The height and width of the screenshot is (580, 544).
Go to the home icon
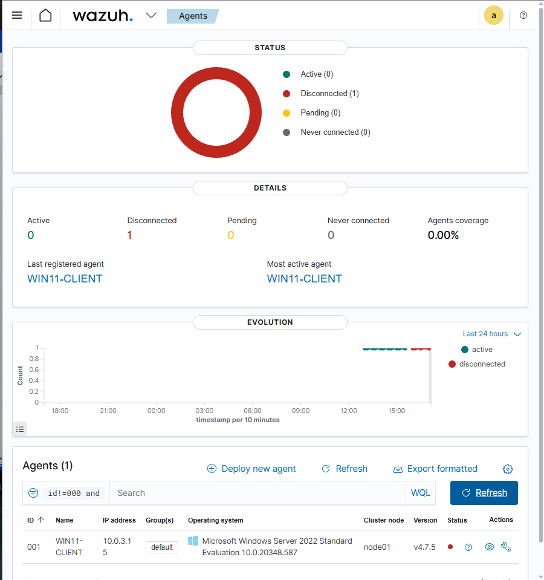point(45,15)
